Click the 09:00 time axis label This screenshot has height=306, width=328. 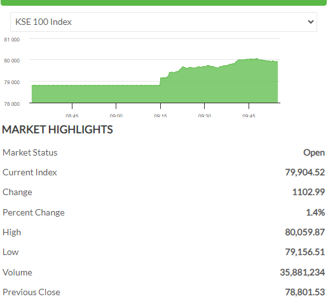[x=116, y=115]
